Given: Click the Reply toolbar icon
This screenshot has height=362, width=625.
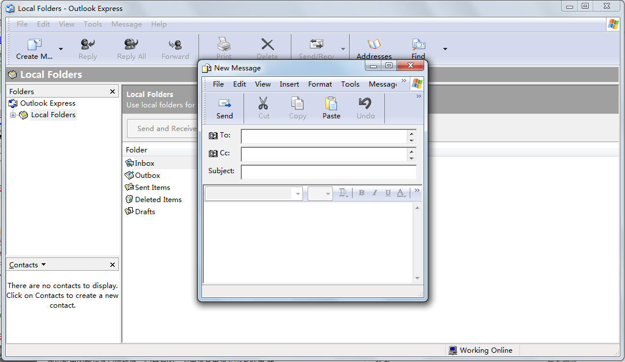Looking at the screenshot, I should [88, 44].
